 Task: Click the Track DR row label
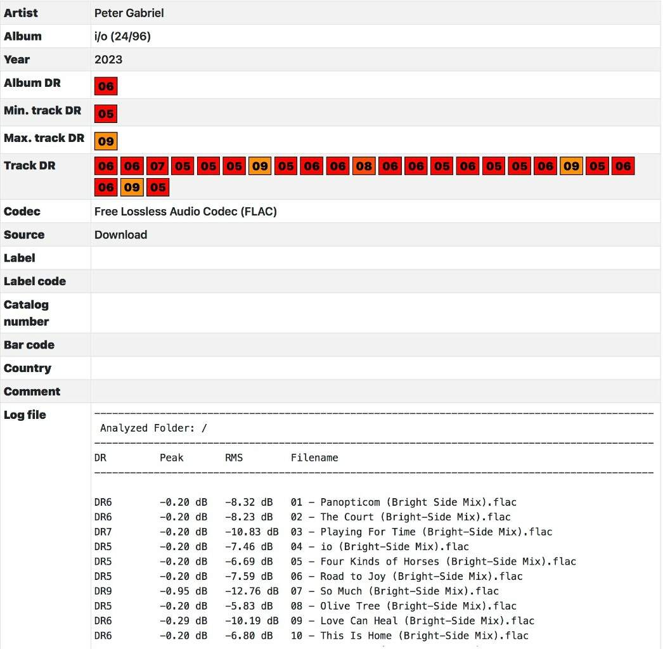pos(30,165)
